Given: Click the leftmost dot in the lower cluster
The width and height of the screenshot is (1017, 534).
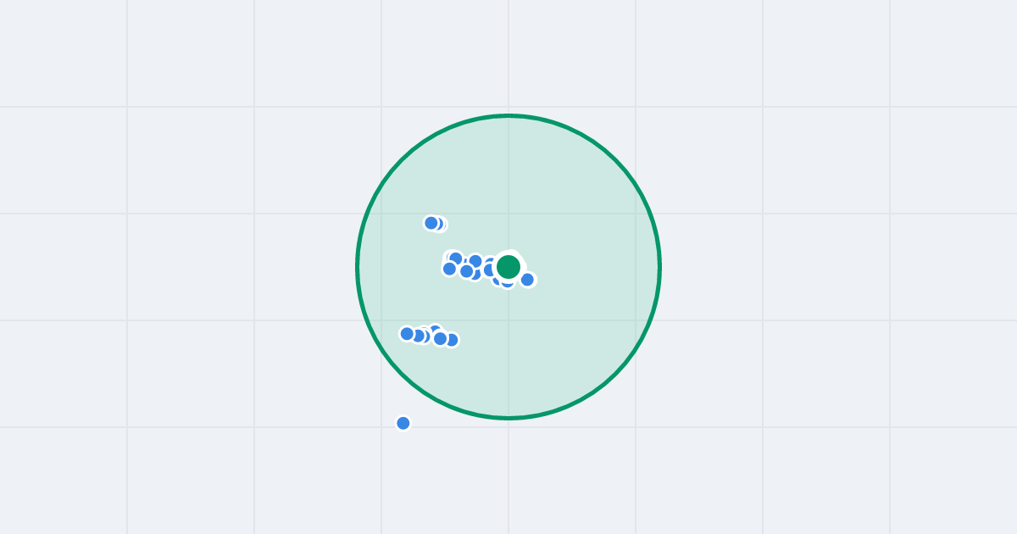Looking at the screenshot, I should click(407, 334).
